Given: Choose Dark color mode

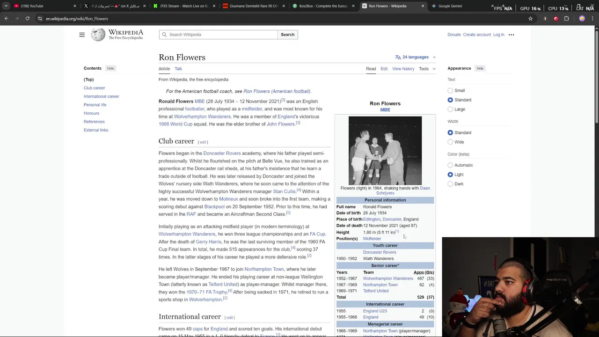Looking at the screenshot, I should tap(450, 184).
